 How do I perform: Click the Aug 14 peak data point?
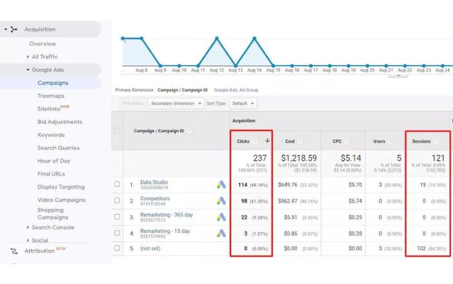[254, 38]
